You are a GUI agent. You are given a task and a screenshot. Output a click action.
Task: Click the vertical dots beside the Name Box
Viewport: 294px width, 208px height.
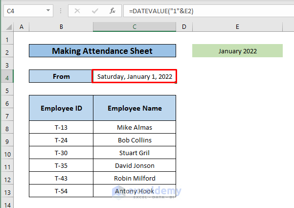pyautogui.click(x=61, y=10)
